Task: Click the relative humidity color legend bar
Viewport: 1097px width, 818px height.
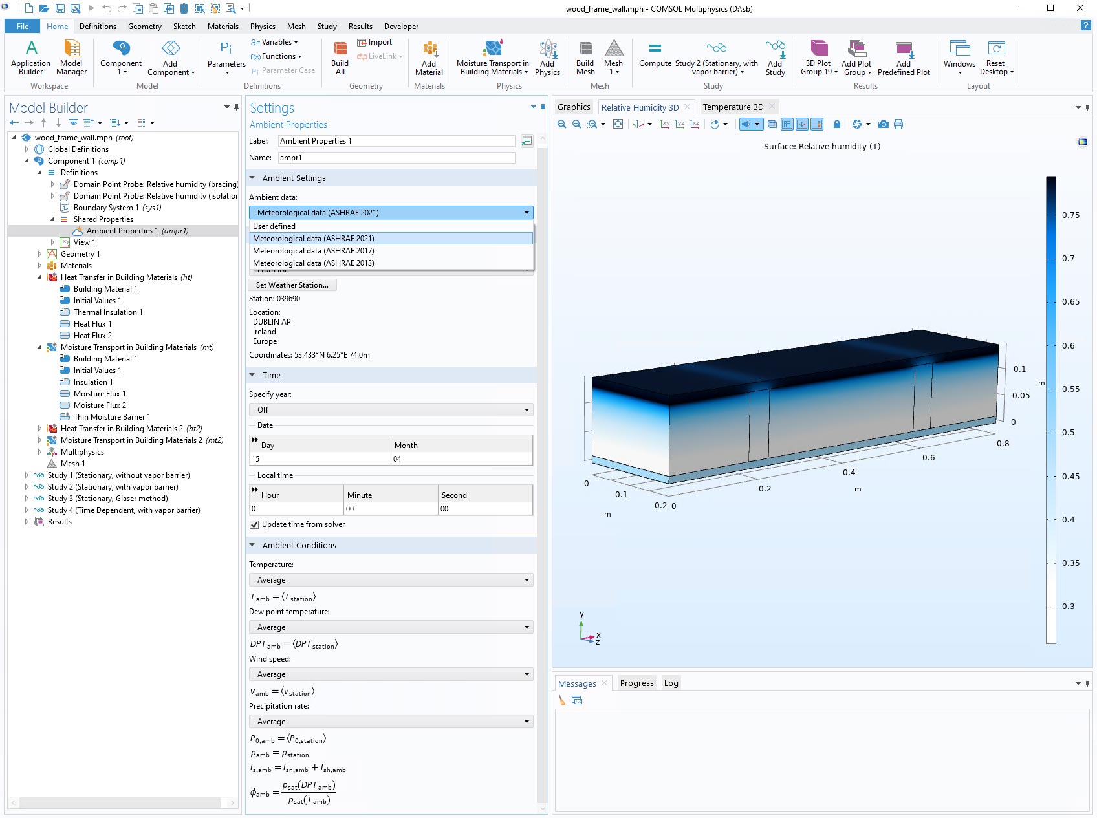Action: pyautogui.click(x=1051, y=410)
